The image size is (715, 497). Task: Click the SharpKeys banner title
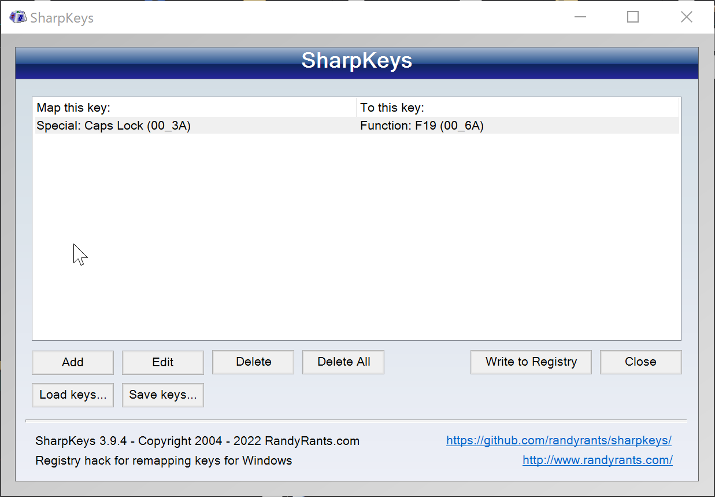357,61
